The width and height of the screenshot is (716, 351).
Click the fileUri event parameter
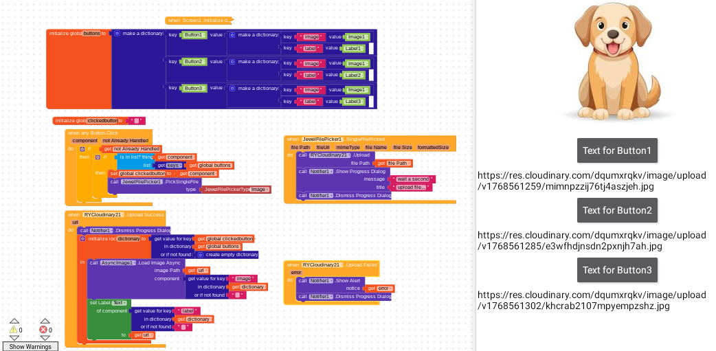coord(323,148)
